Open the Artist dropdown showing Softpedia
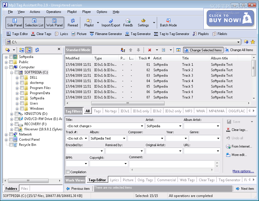This screenshot has width=259, height=201. pos(180,126)
